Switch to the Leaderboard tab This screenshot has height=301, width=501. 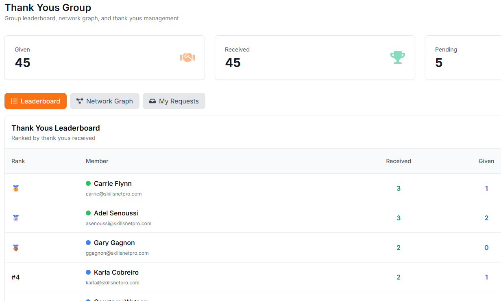pyautogui.click(x=35, y=101)
